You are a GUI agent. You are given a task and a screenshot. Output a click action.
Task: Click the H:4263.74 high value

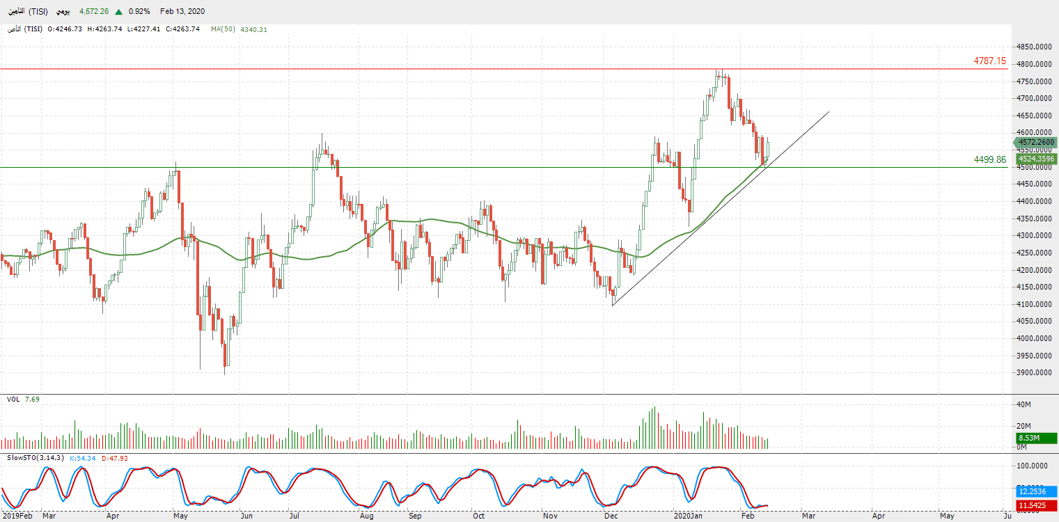[x=104, y=29]
